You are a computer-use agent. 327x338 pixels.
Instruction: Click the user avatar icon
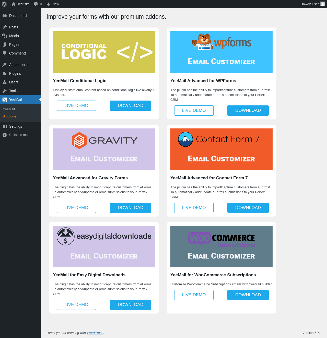coord(323,4)
